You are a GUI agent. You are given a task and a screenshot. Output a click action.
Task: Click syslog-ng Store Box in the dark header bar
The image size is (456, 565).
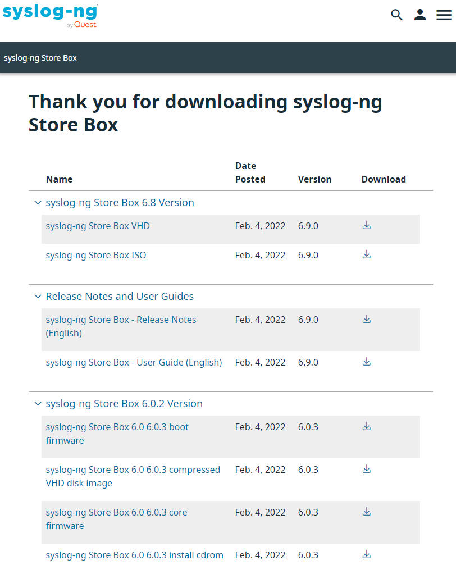(40, 58)
